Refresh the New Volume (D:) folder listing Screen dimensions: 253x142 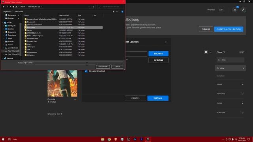click(x=93, y=7)
